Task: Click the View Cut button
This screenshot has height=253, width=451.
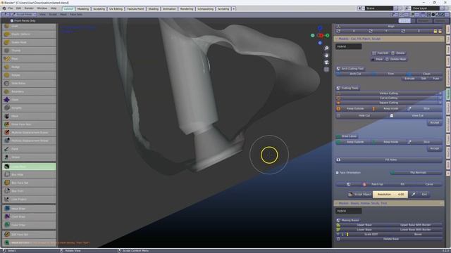Action: pyautogui.click(x=416, y=115)
